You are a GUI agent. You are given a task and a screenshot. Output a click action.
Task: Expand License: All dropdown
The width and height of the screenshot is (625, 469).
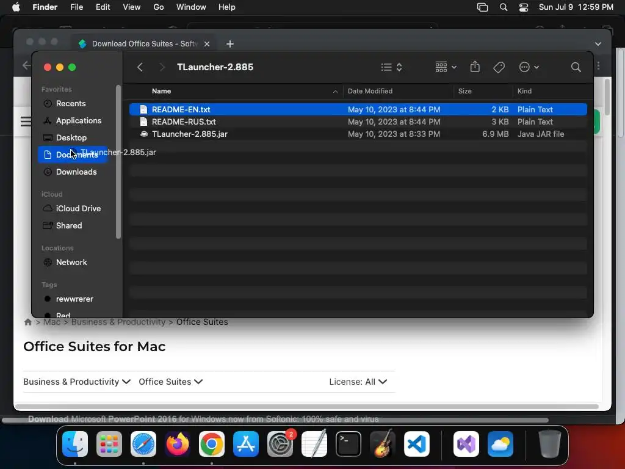358,382
